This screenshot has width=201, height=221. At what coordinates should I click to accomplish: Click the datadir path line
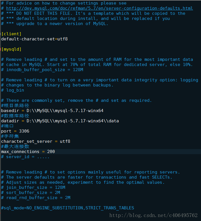pos(60,121)
